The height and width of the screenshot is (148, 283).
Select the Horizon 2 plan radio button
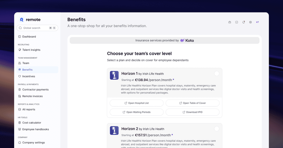coord(216,129)
